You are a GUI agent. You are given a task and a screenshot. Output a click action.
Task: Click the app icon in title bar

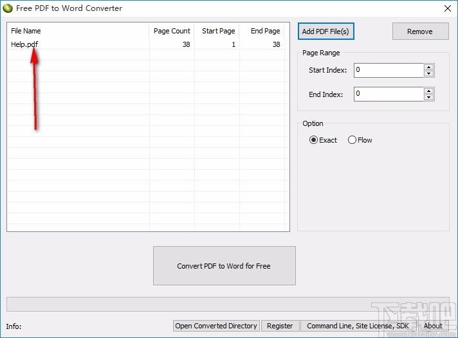8,8
